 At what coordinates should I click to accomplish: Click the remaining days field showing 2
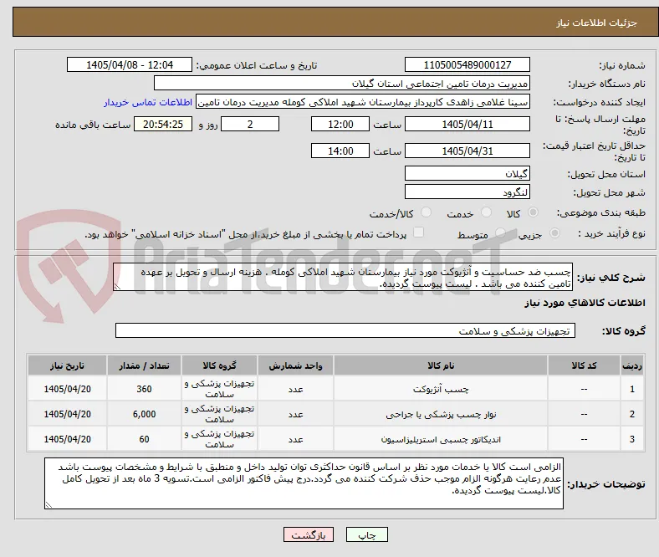250,124
